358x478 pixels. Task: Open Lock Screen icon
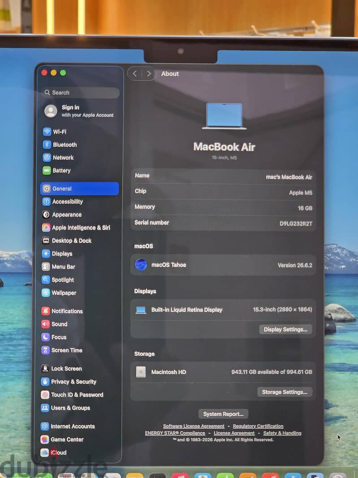[45, 369]
